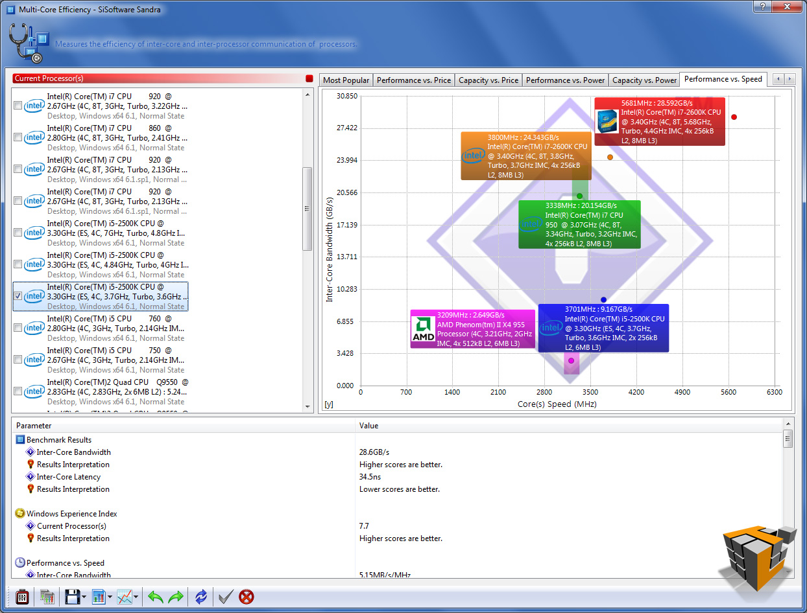Click window icon in the title bar
This screenshot has height=613, width=807.
10,10
